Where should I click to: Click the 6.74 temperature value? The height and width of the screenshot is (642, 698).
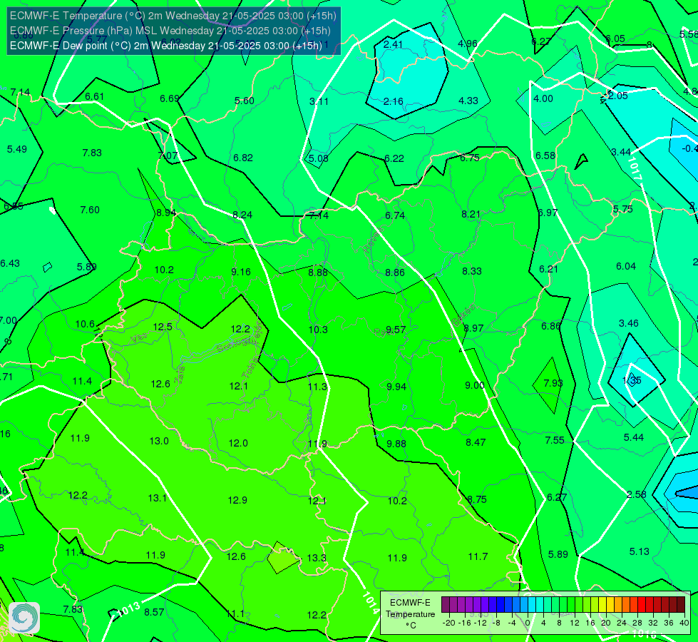point(395,215)
